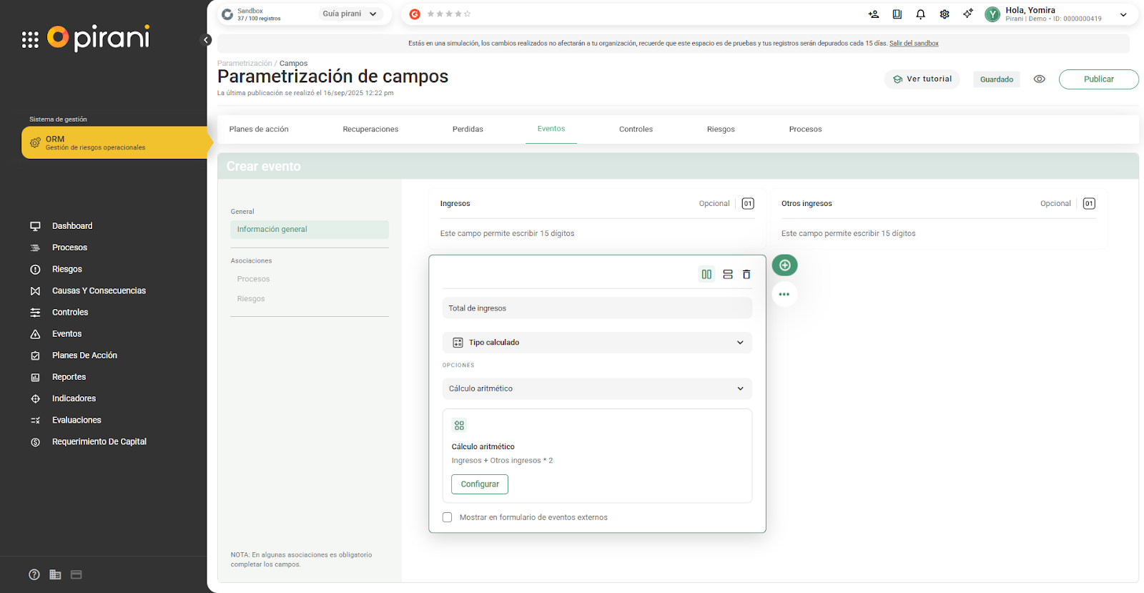
Task: Click the green add field plus icon
Action: [784, 265]
